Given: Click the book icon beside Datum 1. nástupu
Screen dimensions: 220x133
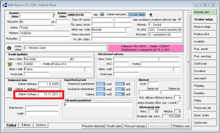Looking at the screenshot, I should 10,89.
